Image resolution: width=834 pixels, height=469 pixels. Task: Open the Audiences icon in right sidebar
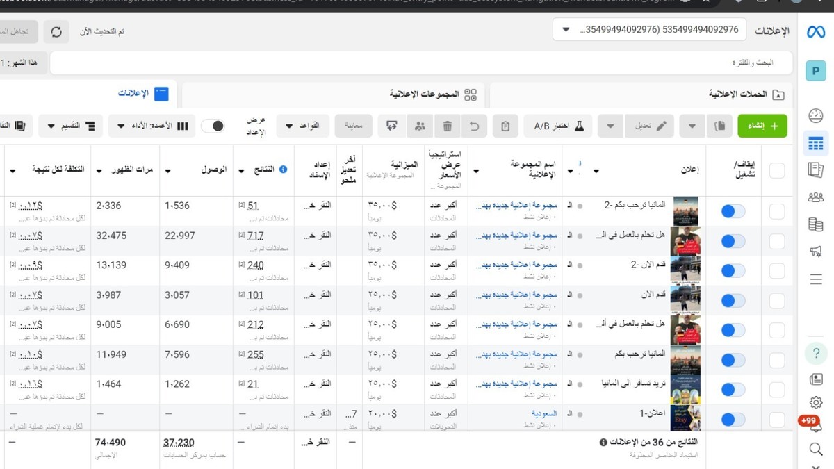[x=816, y=197]
